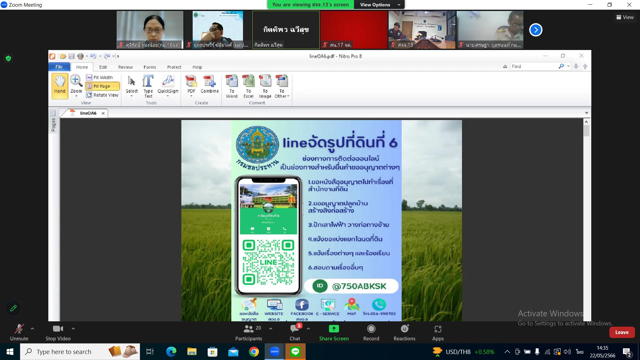
Task: Open the Forms ribbon tab
Action: [x=150, y=67]
